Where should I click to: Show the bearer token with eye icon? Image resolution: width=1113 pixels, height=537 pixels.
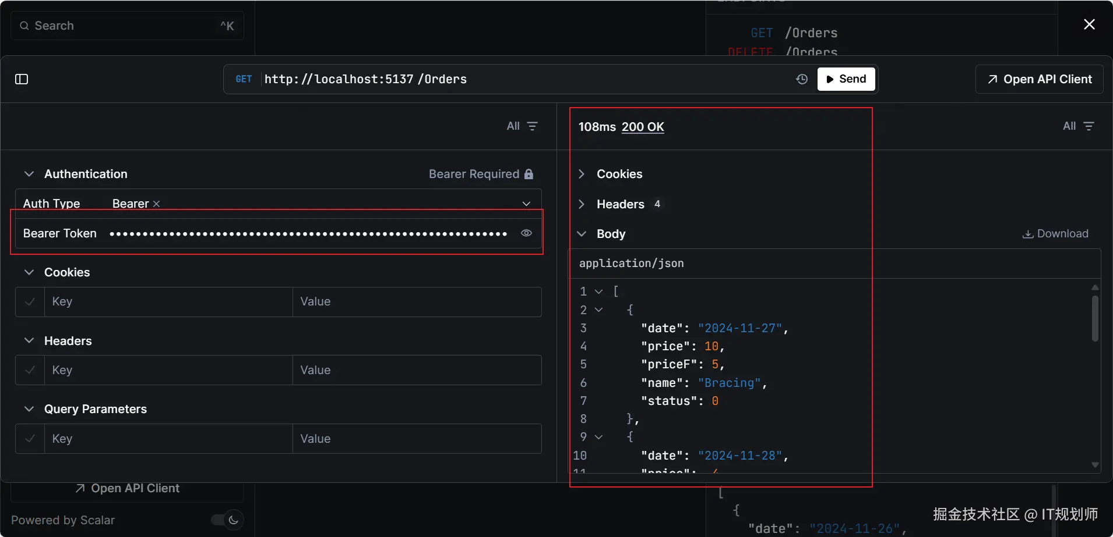pos(526,233)
